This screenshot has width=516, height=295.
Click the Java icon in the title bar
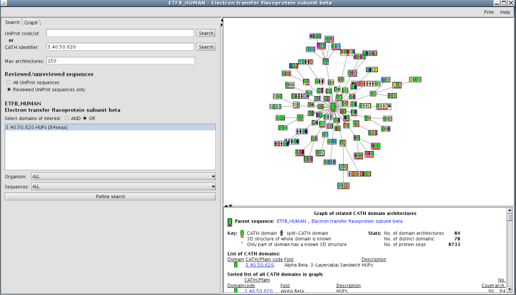[5, 4]
